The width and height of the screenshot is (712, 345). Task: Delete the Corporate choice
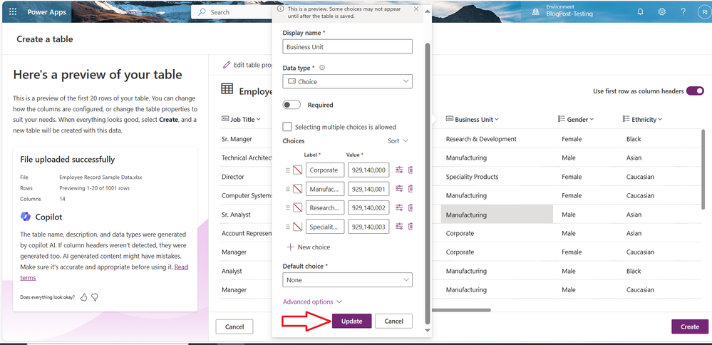point(411,170)
